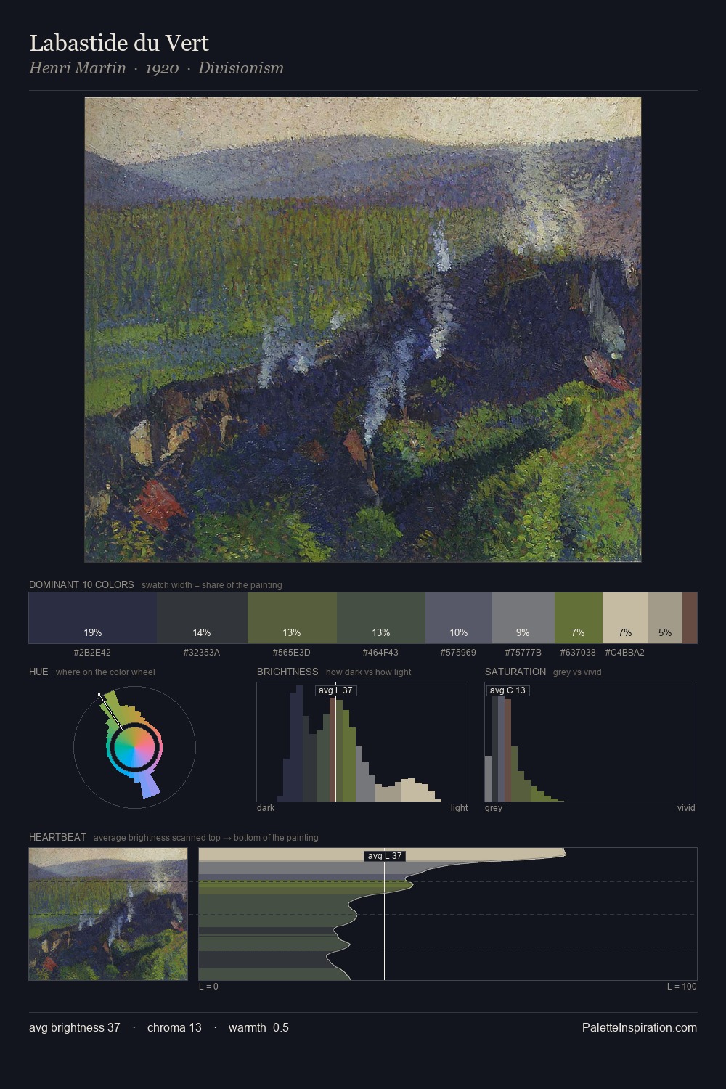
Task: Click the 'light' axis label
Action: coord(459,808)
